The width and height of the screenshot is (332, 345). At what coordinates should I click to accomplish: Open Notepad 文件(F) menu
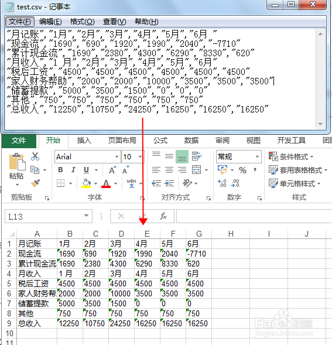tap(20, 22)
